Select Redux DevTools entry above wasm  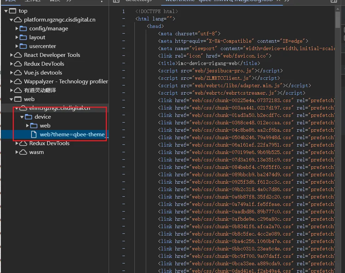point(50,143)
